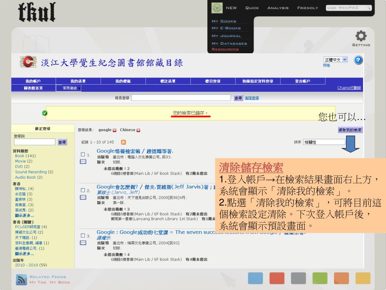Click the My Tag link in footer
The height and width of the screenshot is (290, 386).
coord(38,282)
